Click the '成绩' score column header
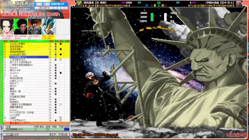Screen dimensions: 249x140 tap(6, 41)
